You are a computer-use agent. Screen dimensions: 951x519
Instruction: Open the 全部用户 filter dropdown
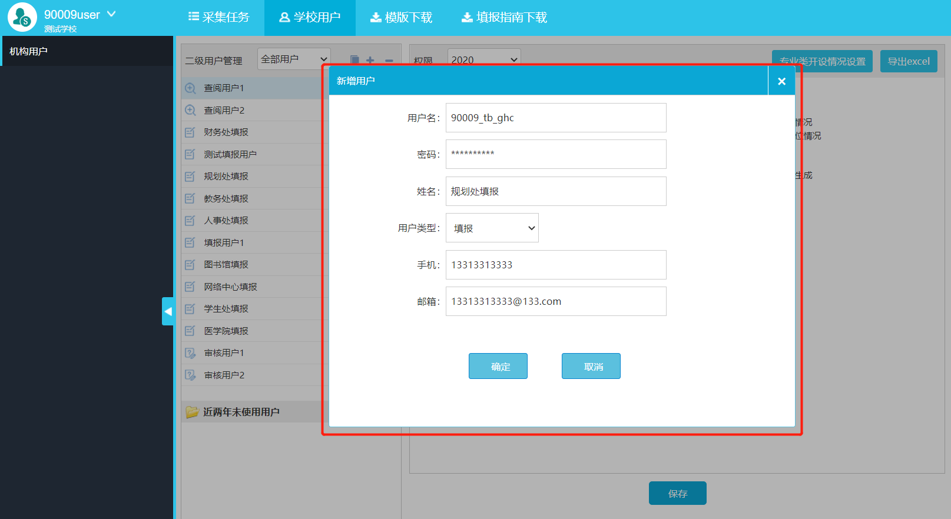coord(294,59)
